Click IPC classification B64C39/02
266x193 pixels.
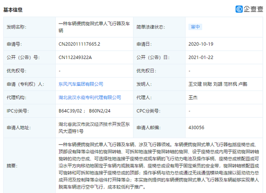70,111
